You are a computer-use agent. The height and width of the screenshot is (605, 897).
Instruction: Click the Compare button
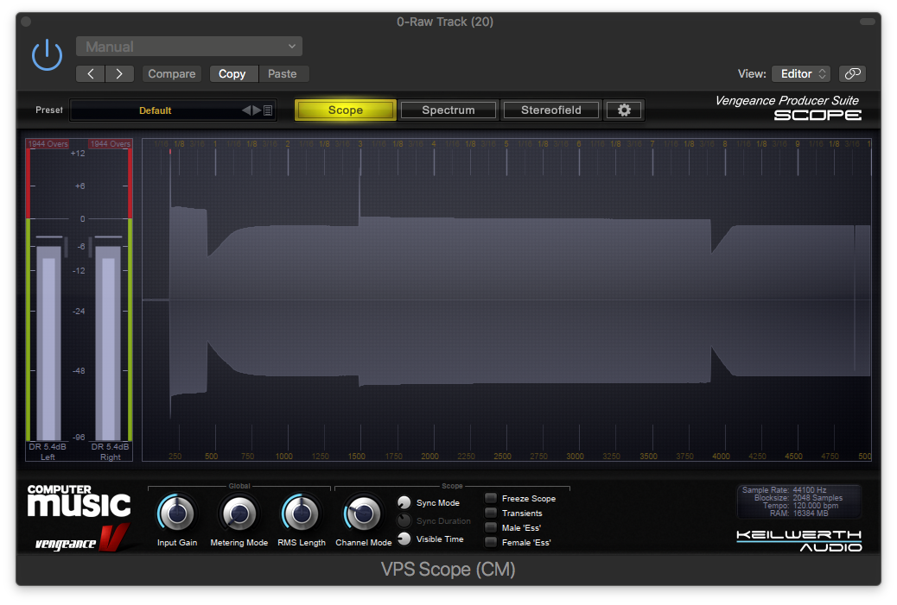pos(172,73)
